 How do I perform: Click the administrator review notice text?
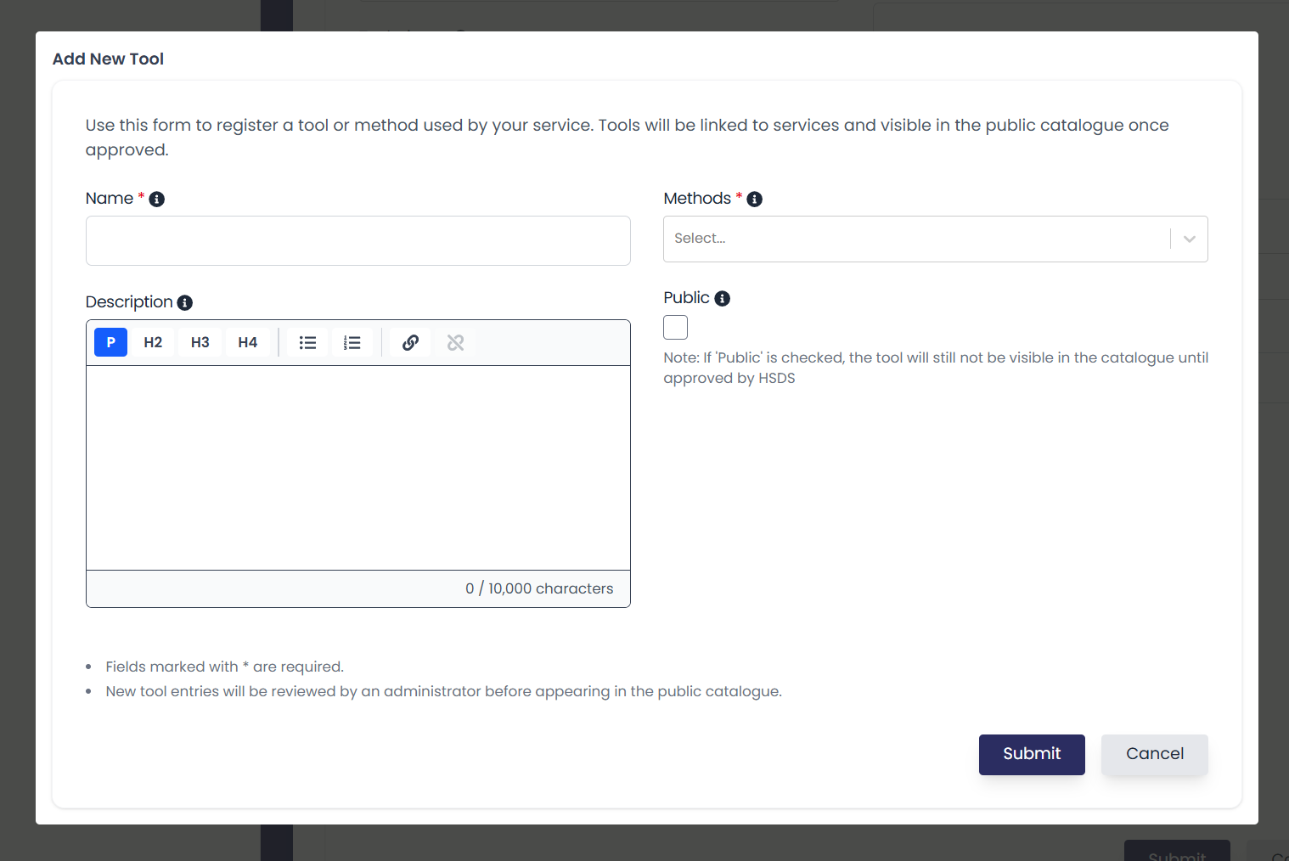(x=444, y=691)
